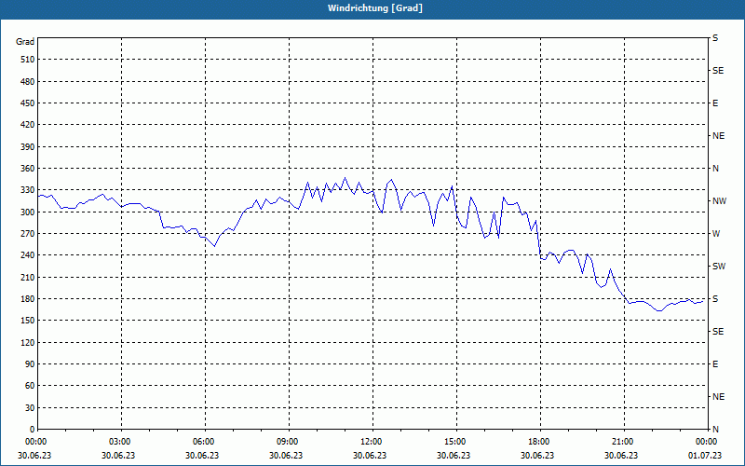
Task: Pick the 12:00 time label
Action: [371, 442]
